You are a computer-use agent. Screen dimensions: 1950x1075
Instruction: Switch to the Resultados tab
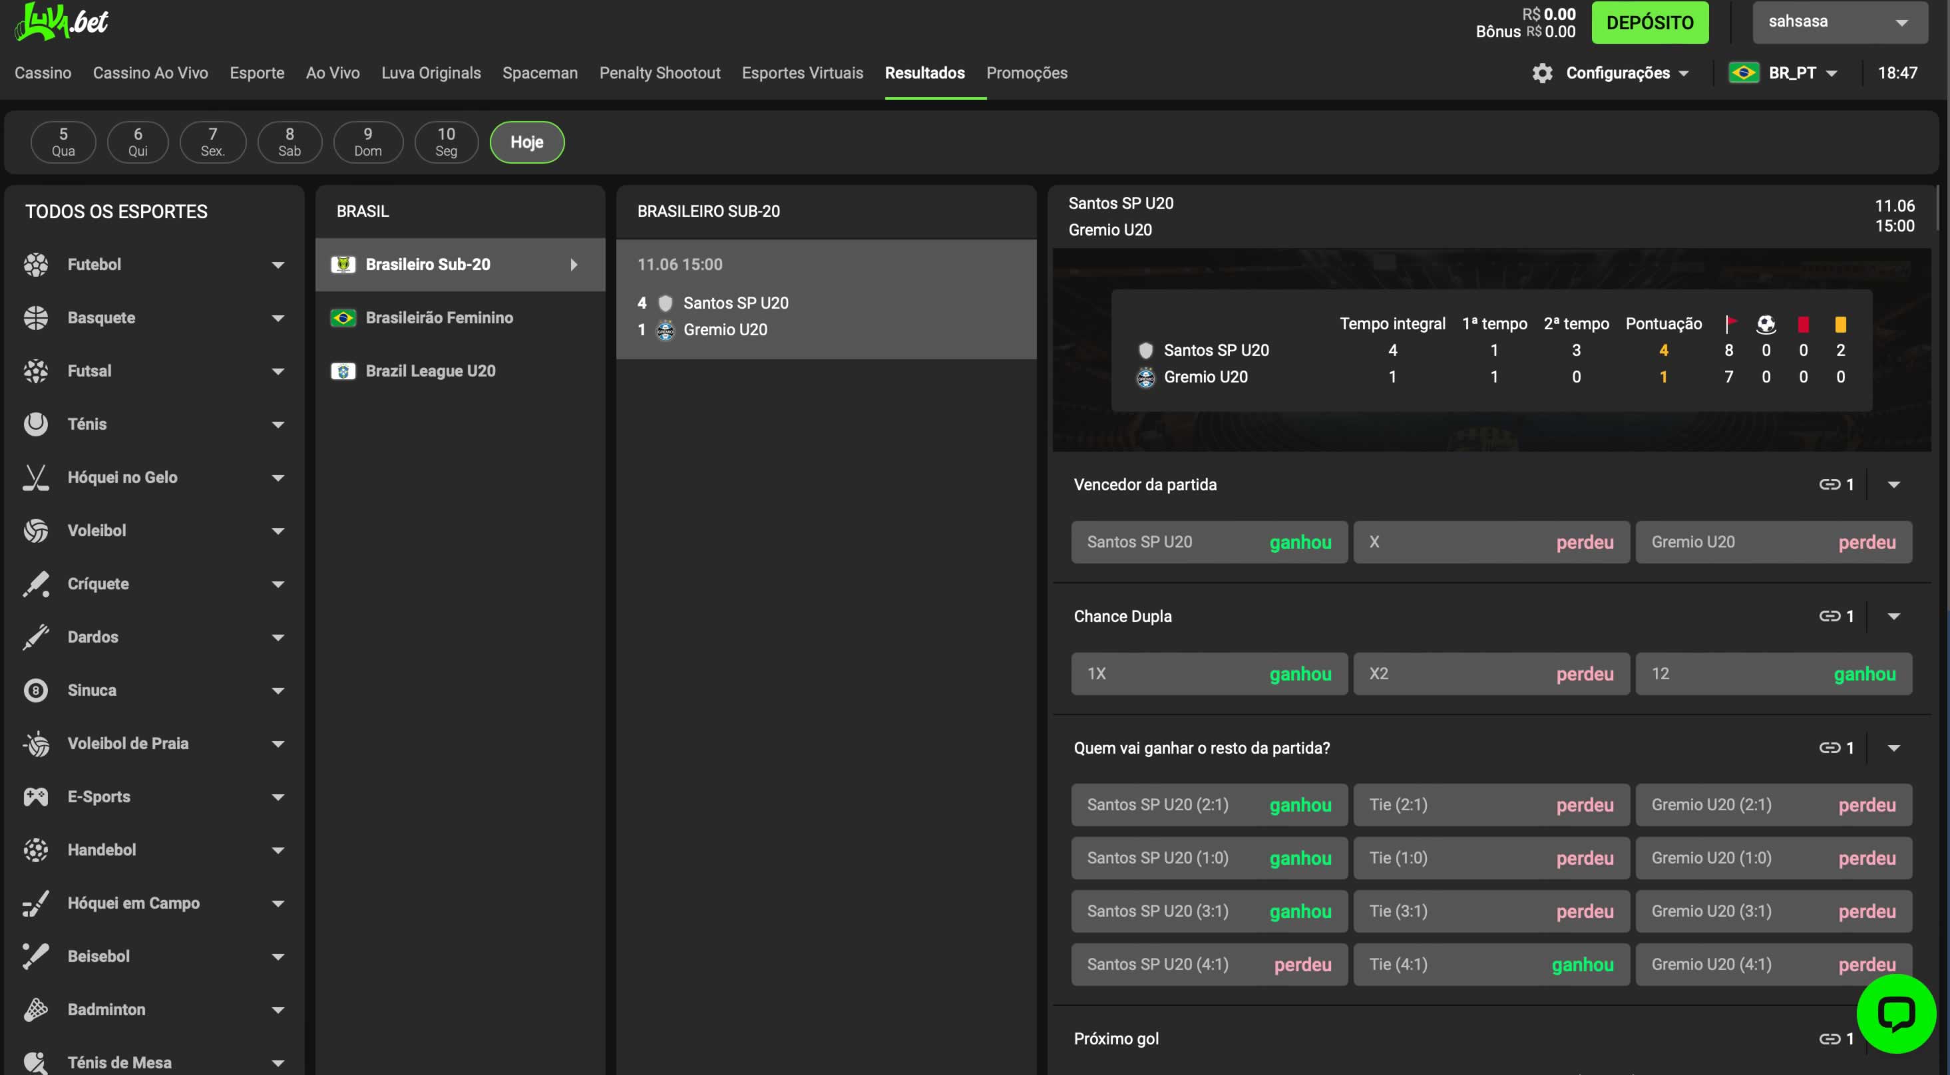pos(924,73)
